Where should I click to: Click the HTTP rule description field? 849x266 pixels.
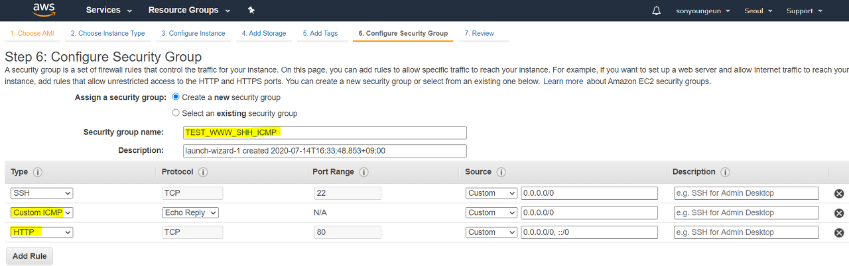pyautogui.click(x=746, y=232)
